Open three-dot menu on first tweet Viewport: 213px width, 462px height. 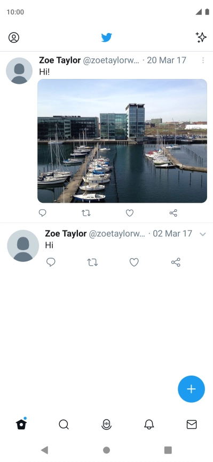tap(203, 60)
